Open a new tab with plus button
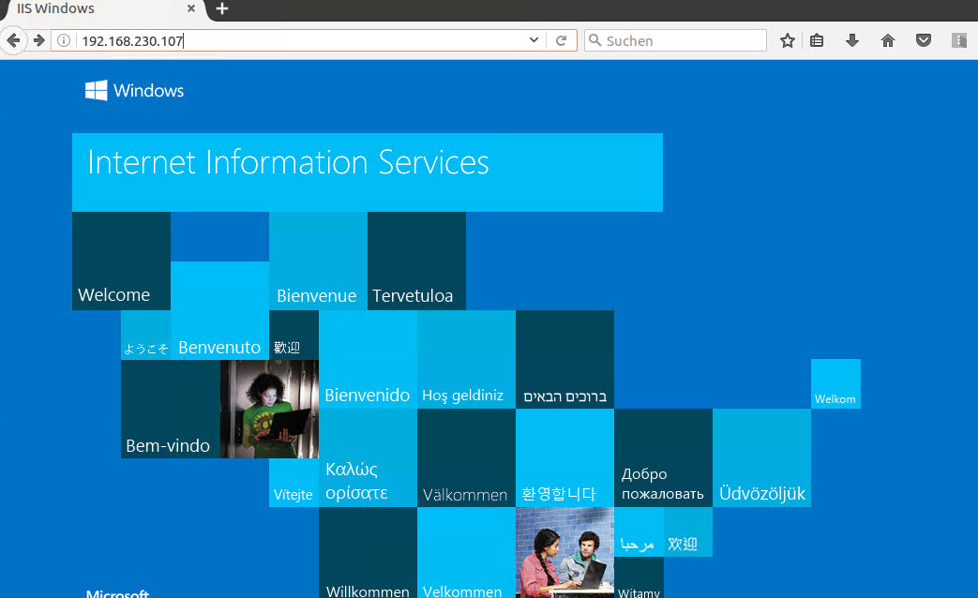This screenshot has width=978, height=598. click(222, 9)
